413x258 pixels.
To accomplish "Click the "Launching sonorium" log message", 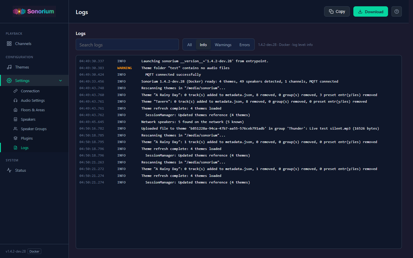I will [x=205, y=61].
